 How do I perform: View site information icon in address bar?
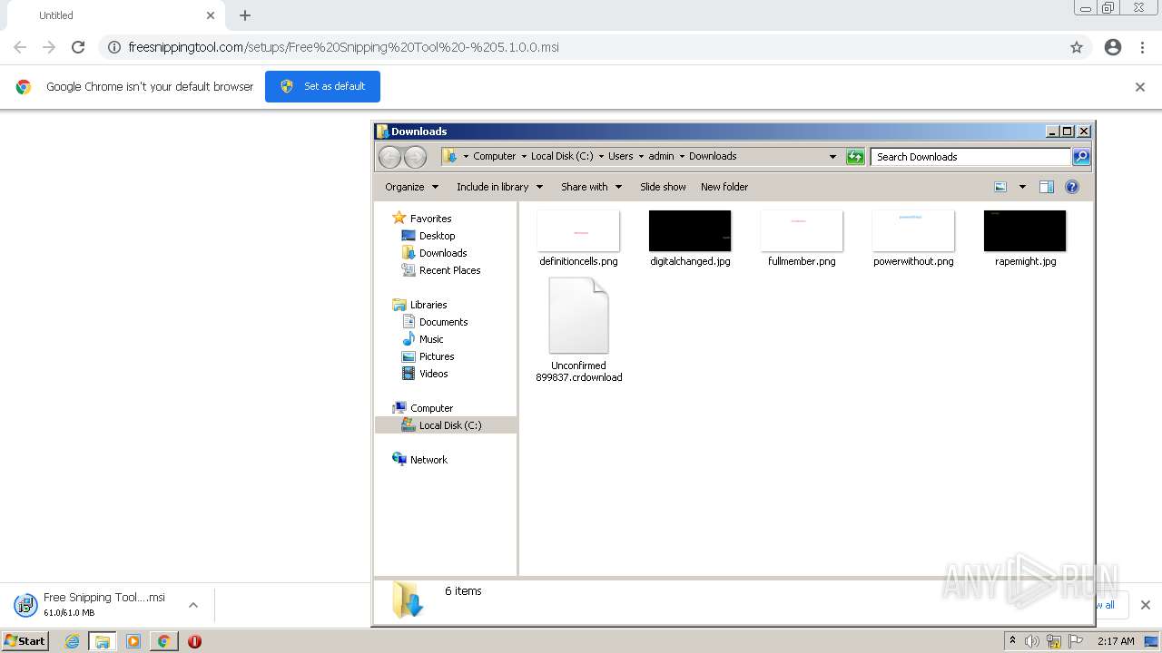[114, 47]
